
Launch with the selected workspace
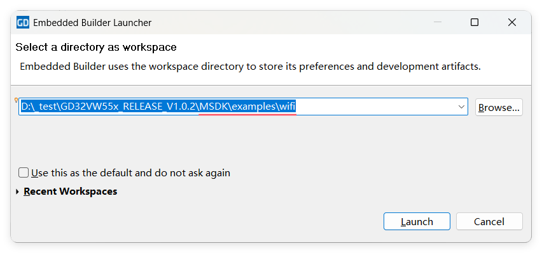417,221
